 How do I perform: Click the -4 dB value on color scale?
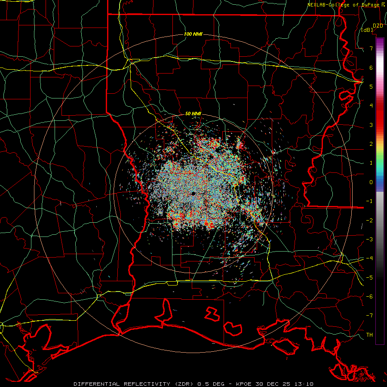point(369,258)
